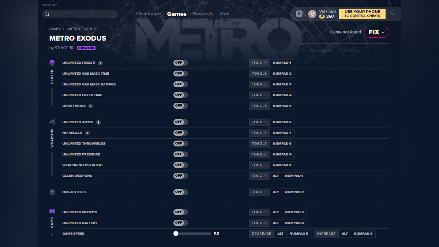Click NUMPAD 6 hotkey for Unlimited Ammo
Image resolution: width=439 pixels, height=247 pixels.
282,122
